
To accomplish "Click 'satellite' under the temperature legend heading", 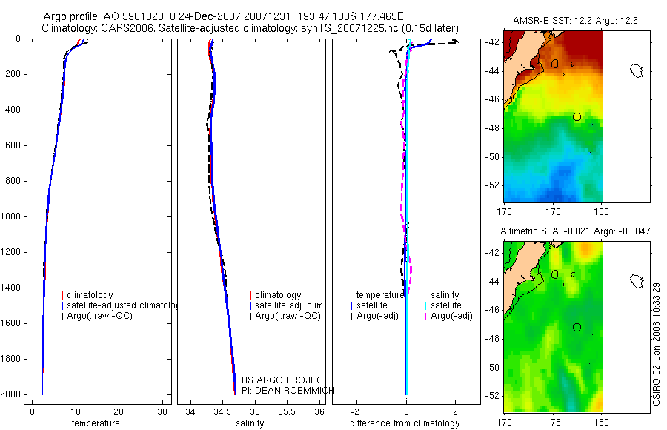I will pos(372,305).
